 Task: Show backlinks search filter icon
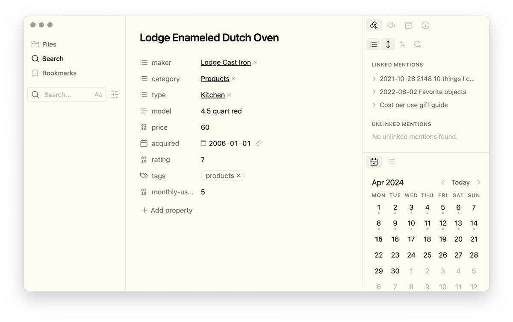click(418, 44)
